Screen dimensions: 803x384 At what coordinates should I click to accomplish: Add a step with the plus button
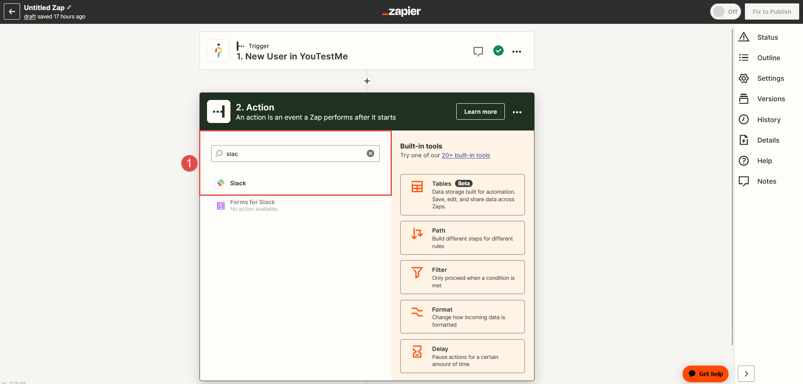coord(367,81)
